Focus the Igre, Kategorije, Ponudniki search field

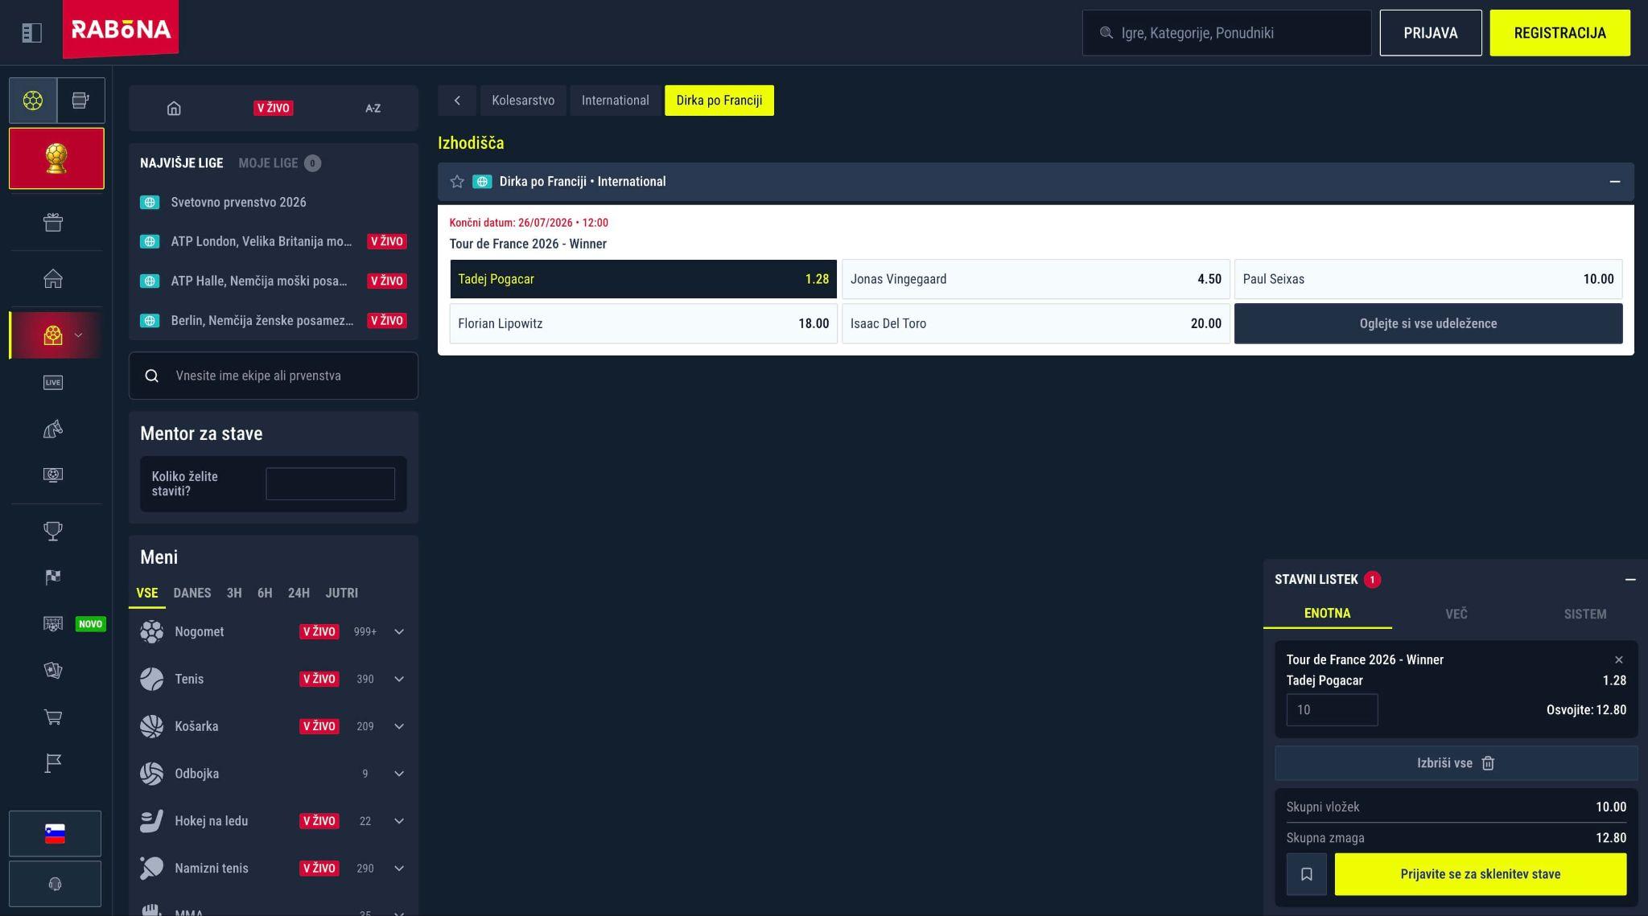[x=1226, y=33]
